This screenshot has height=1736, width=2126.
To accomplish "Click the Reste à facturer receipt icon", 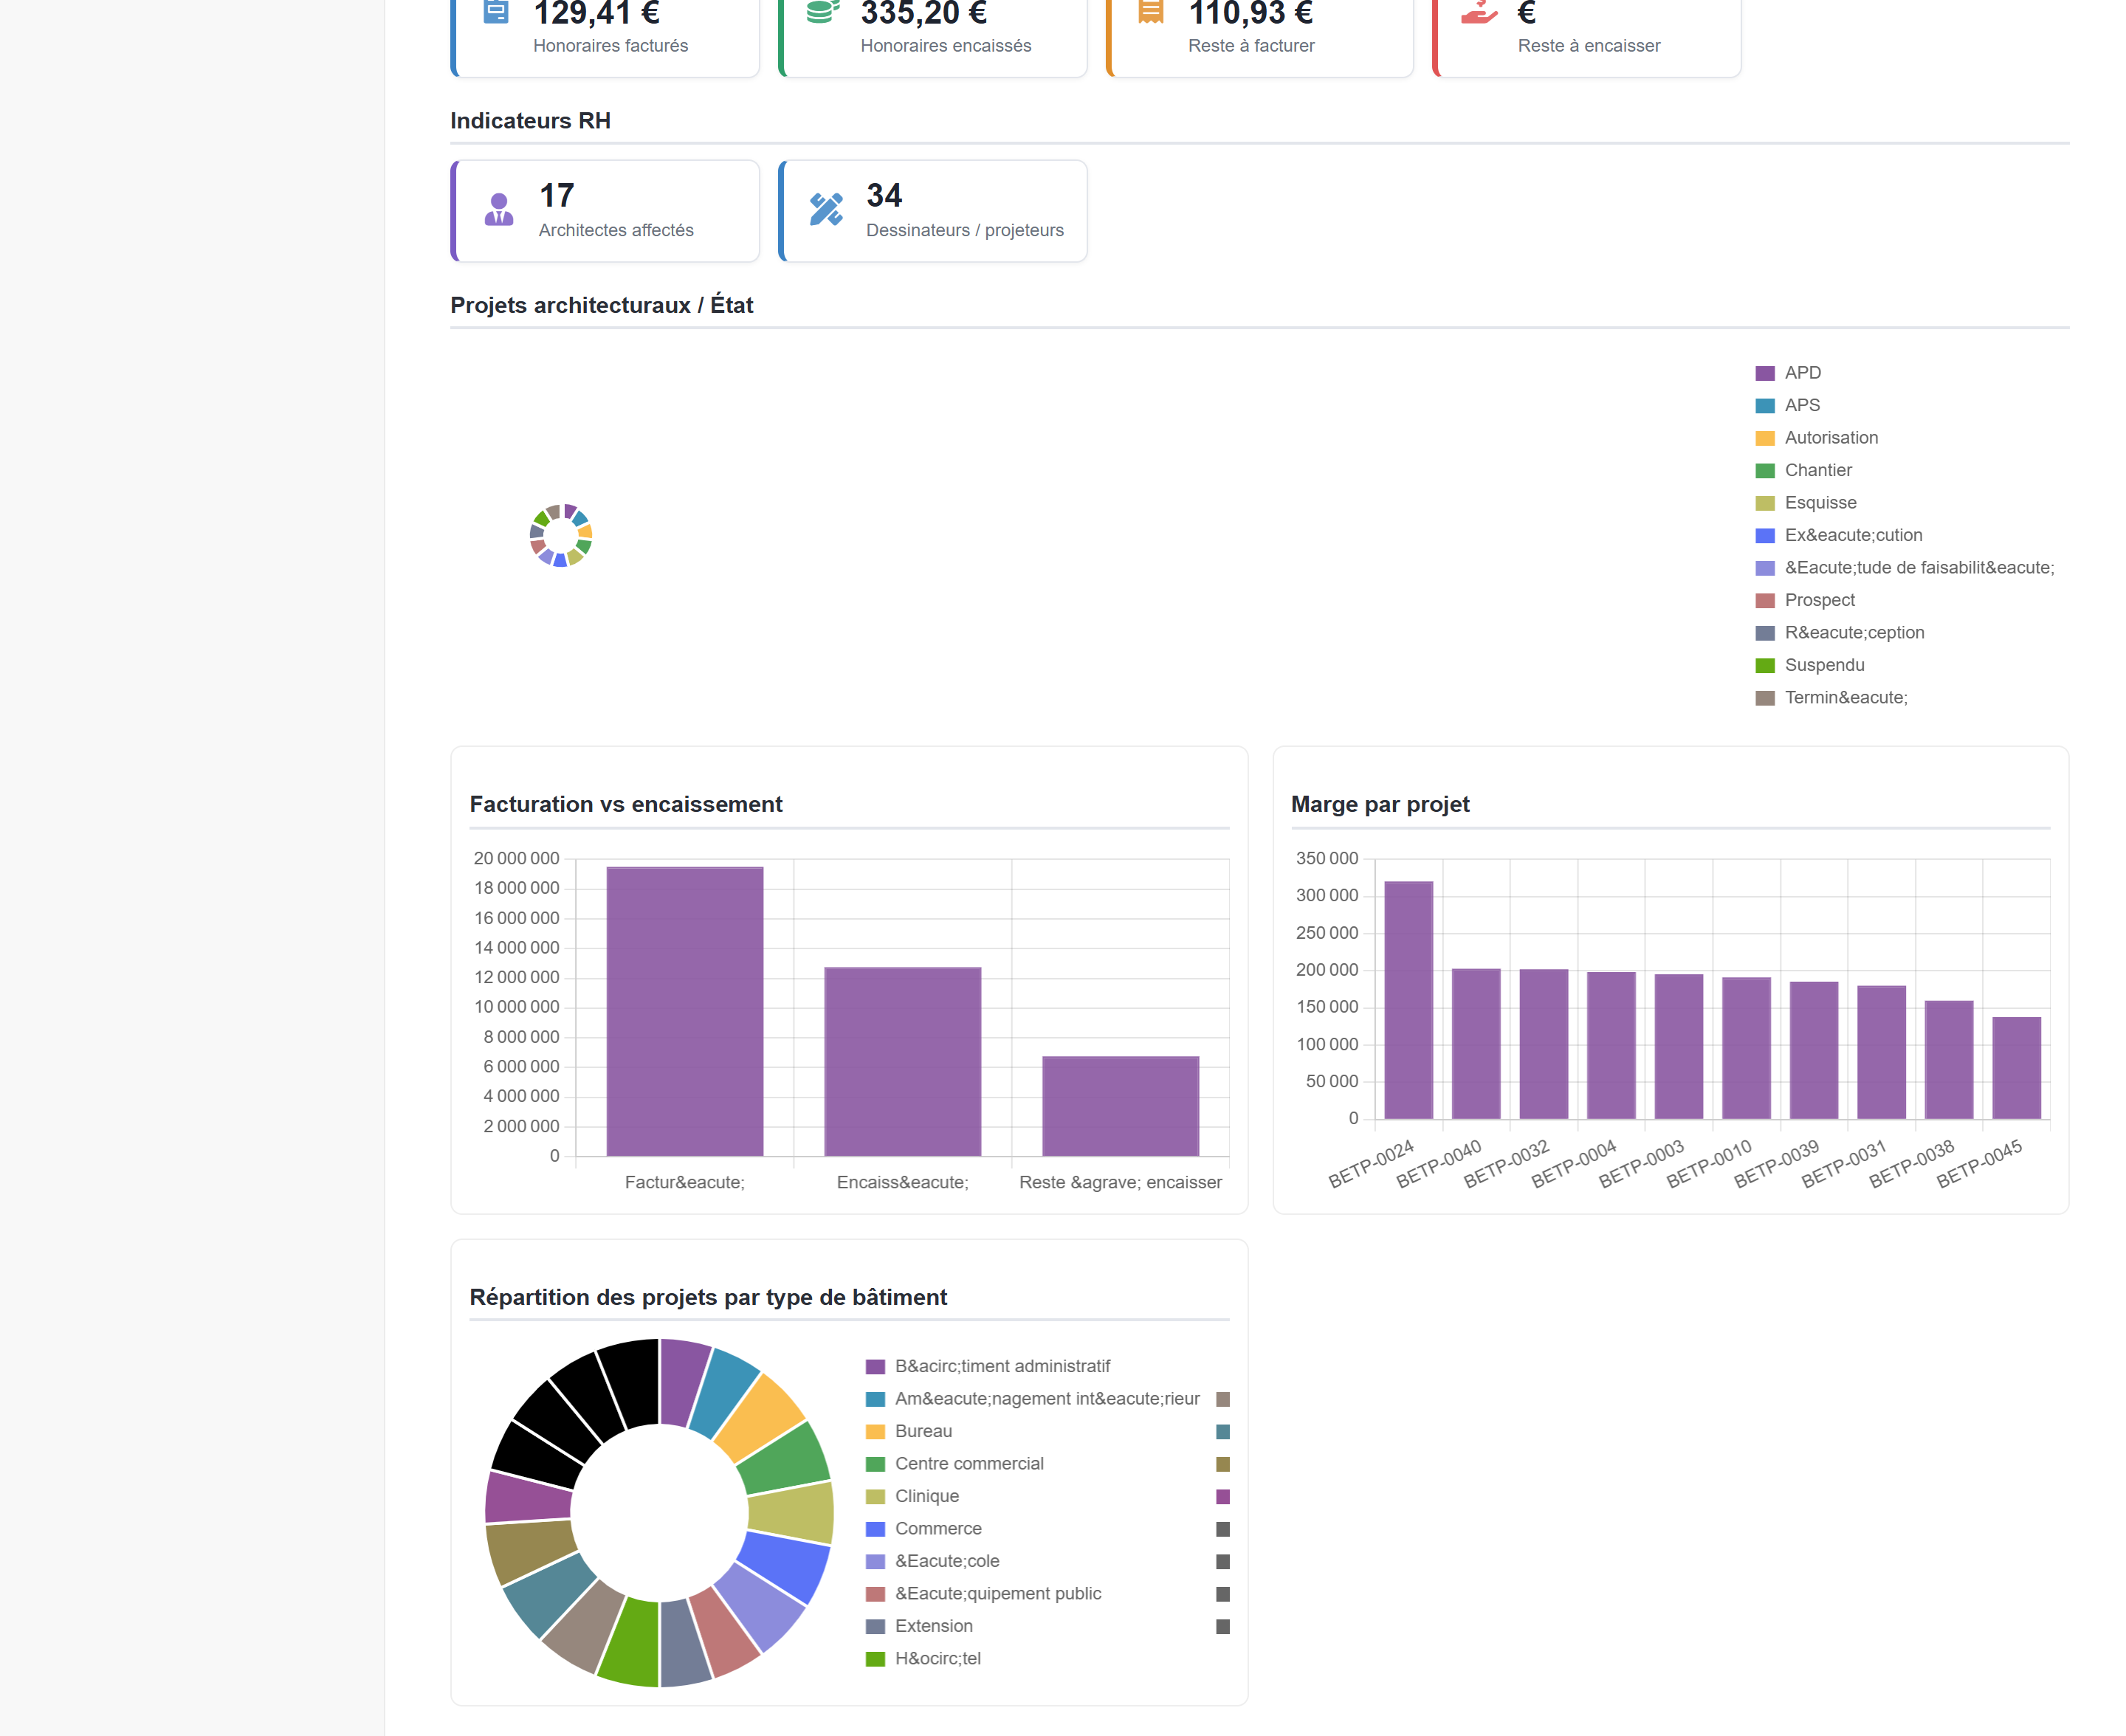I will (1151, 11).
